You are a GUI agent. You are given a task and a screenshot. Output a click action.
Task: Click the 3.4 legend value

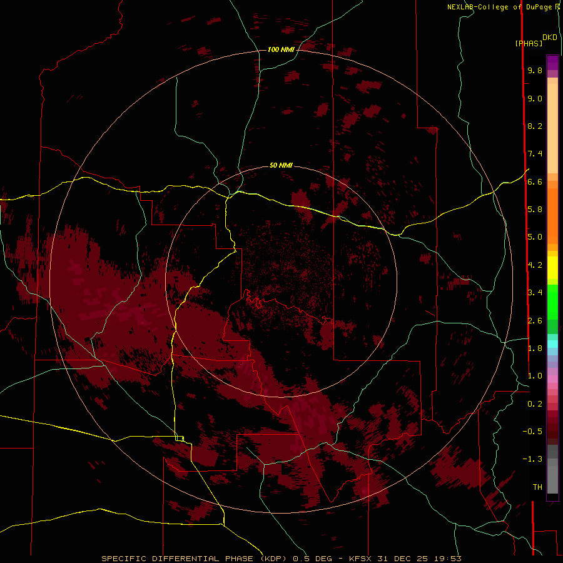pyautogui.click(x=535, y=292)
